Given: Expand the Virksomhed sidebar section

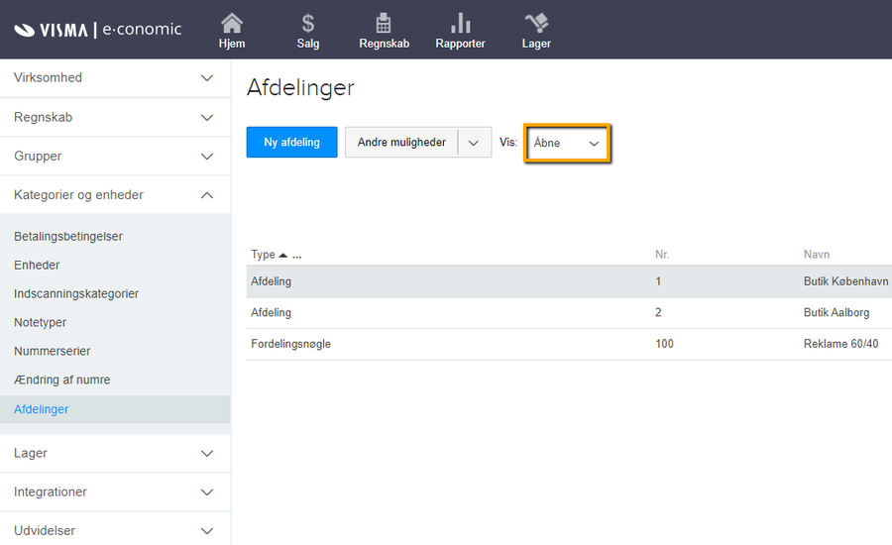Looking at the screenshot, I should (115, 78).
